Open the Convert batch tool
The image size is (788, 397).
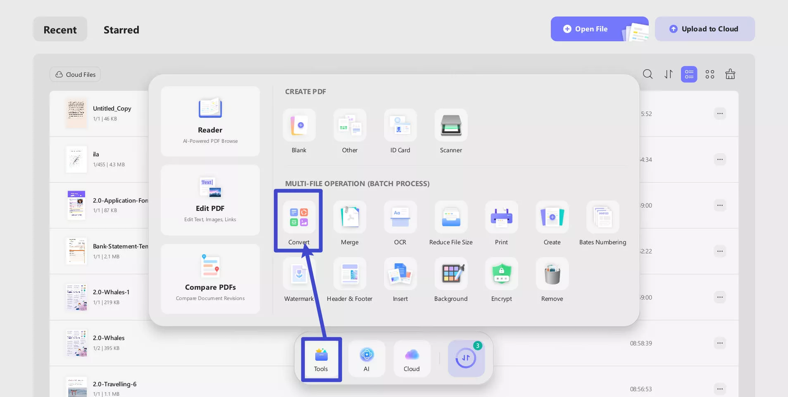[299, 217]
